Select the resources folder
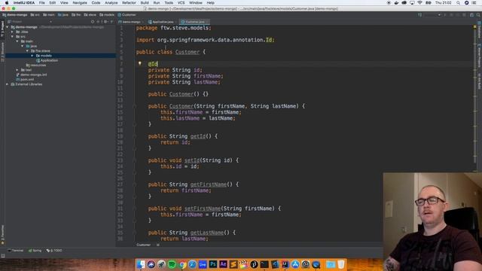Screen dimensions: 482x271 coord(38,65)
